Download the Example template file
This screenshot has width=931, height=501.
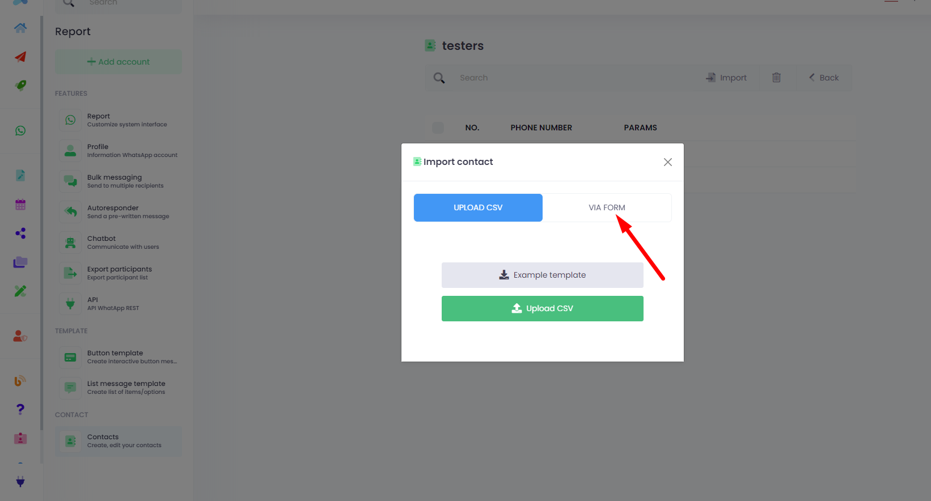542,275
